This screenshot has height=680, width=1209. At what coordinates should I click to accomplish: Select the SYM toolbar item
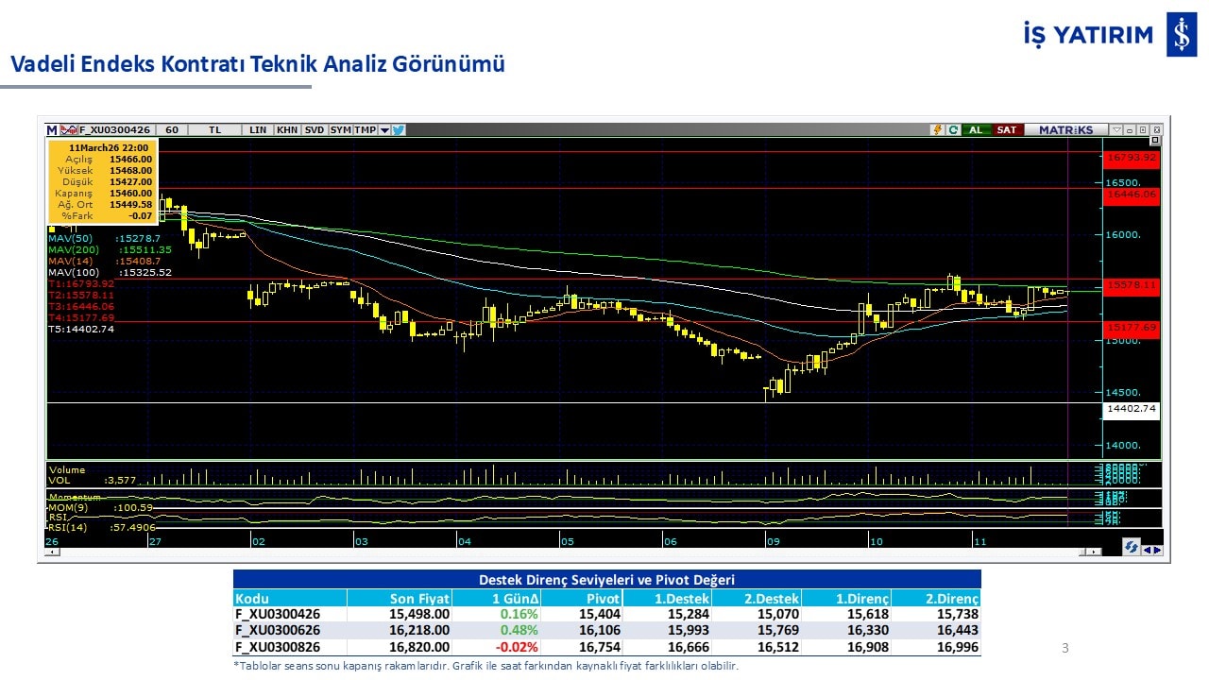tap(341, 130)
